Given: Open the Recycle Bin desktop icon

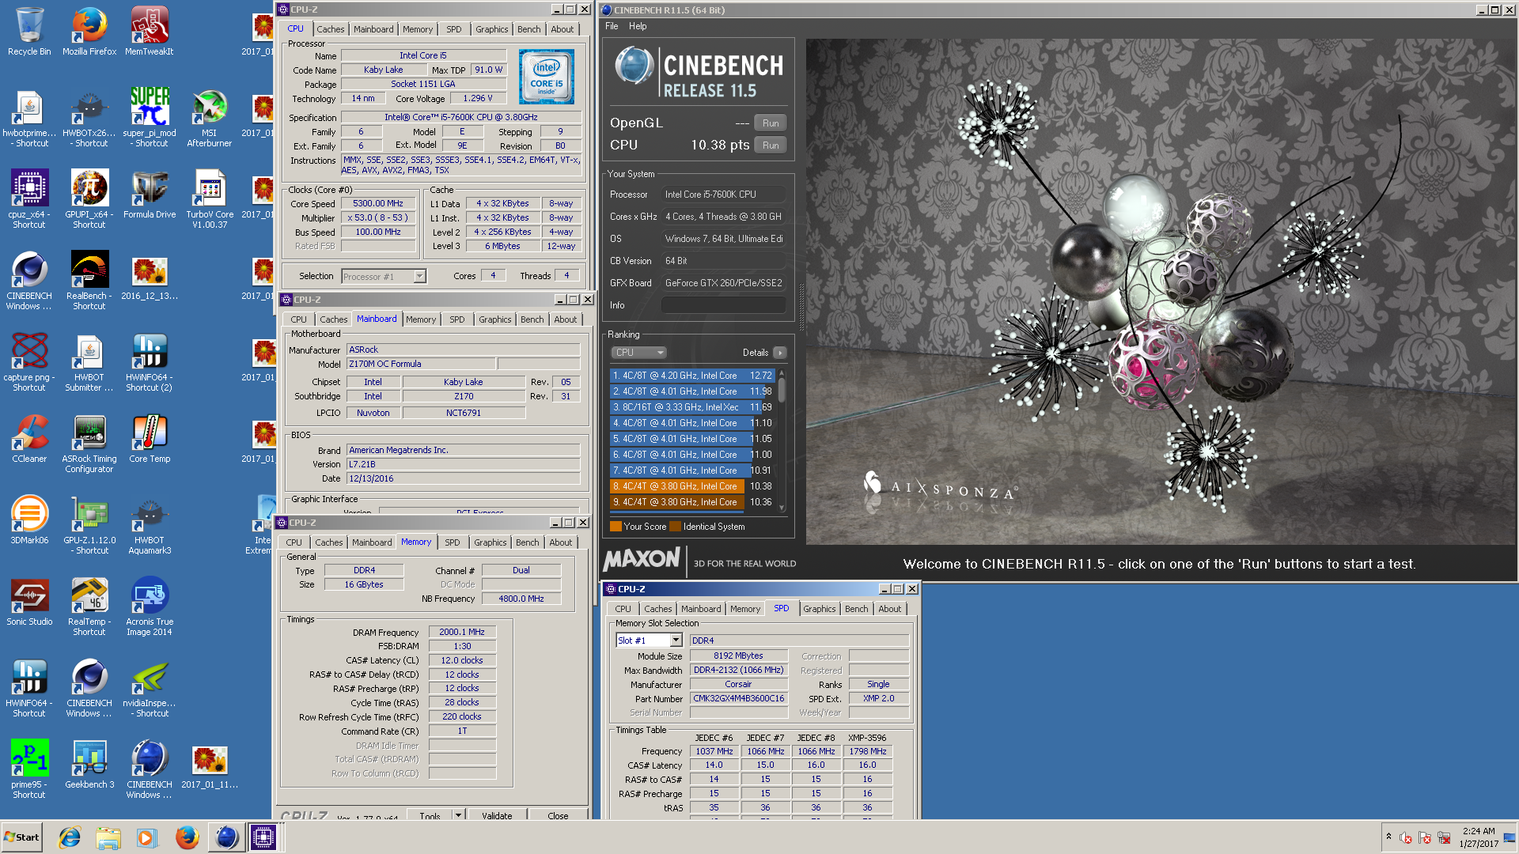Looking at the screenshot, I should 29,32.
